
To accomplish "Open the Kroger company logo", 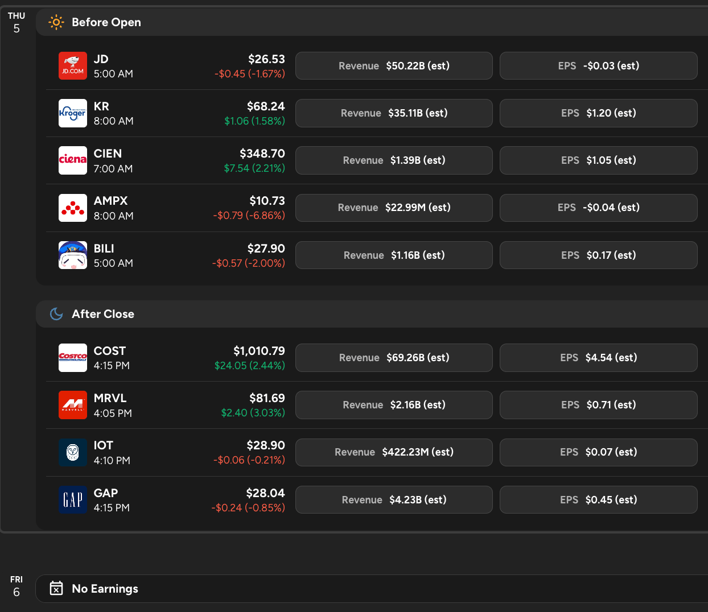I will (73, 113).
